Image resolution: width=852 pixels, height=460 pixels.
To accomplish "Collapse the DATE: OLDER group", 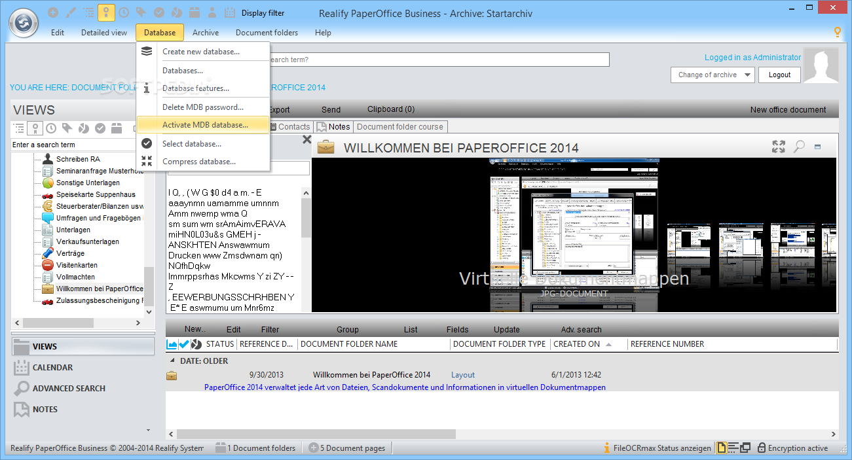I will 173,361.
